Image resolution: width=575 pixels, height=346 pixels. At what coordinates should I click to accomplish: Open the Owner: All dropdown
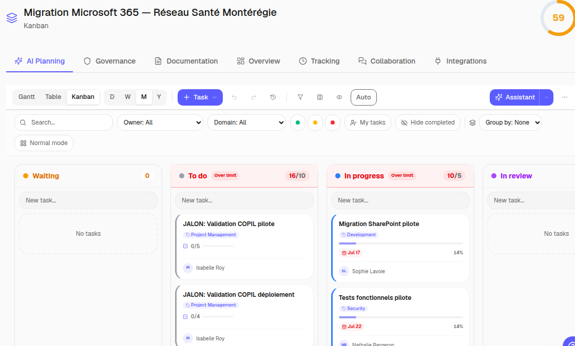(160, 123)
